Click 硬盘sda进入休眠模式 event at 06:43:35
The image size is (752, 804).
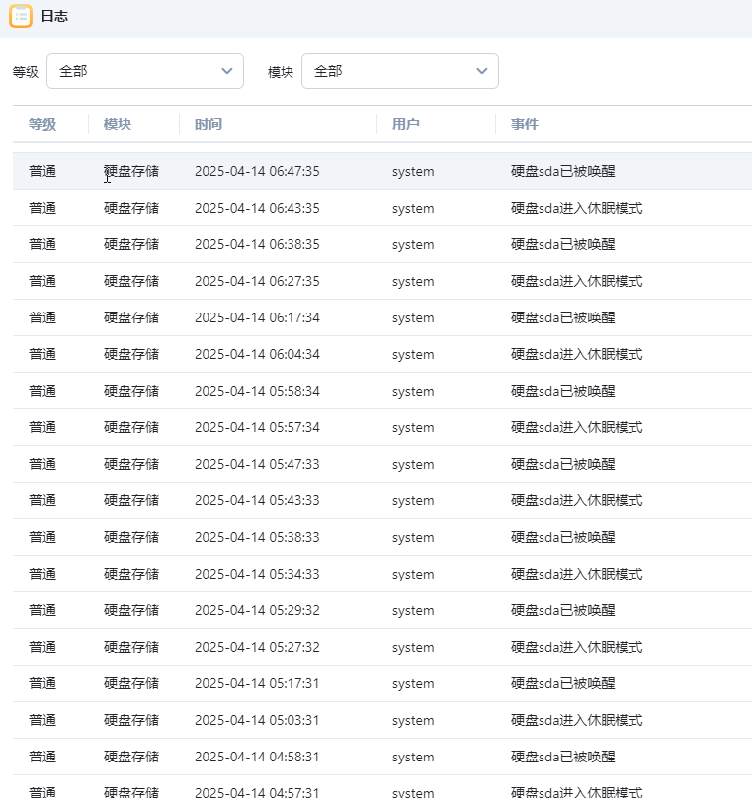click(x=577, y=208)
